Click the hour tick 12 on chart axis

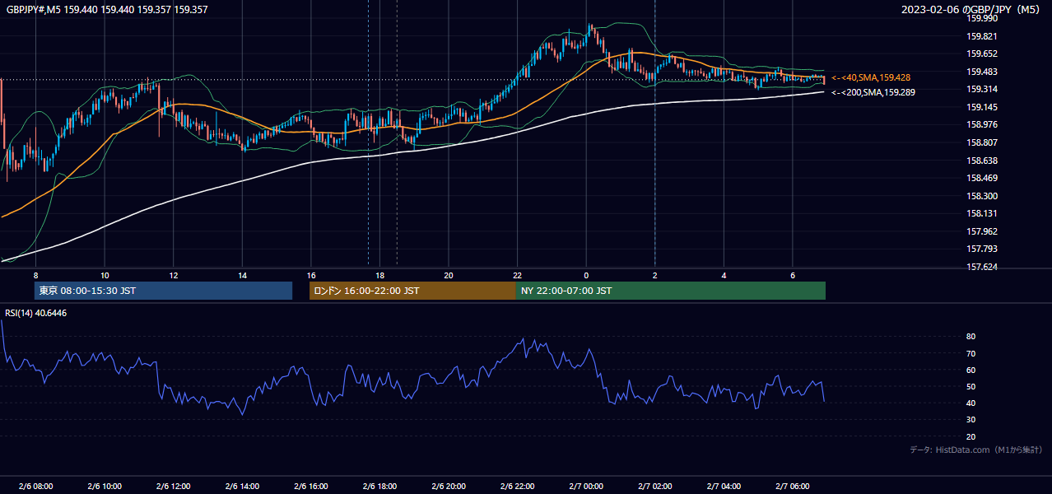point(173,275)
